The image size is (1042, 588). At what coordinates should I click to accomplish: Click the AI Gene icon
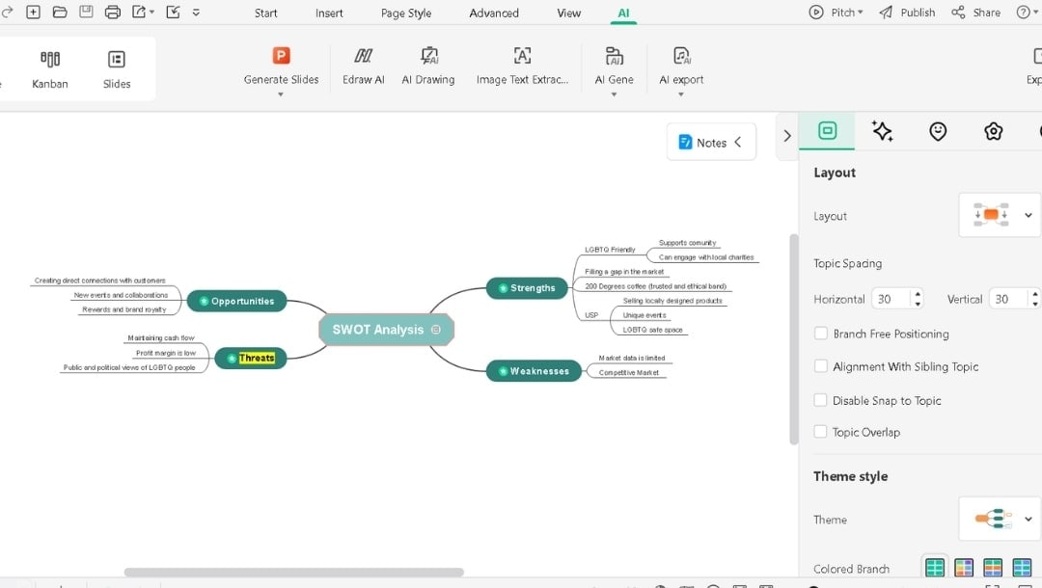click(614, 56)
